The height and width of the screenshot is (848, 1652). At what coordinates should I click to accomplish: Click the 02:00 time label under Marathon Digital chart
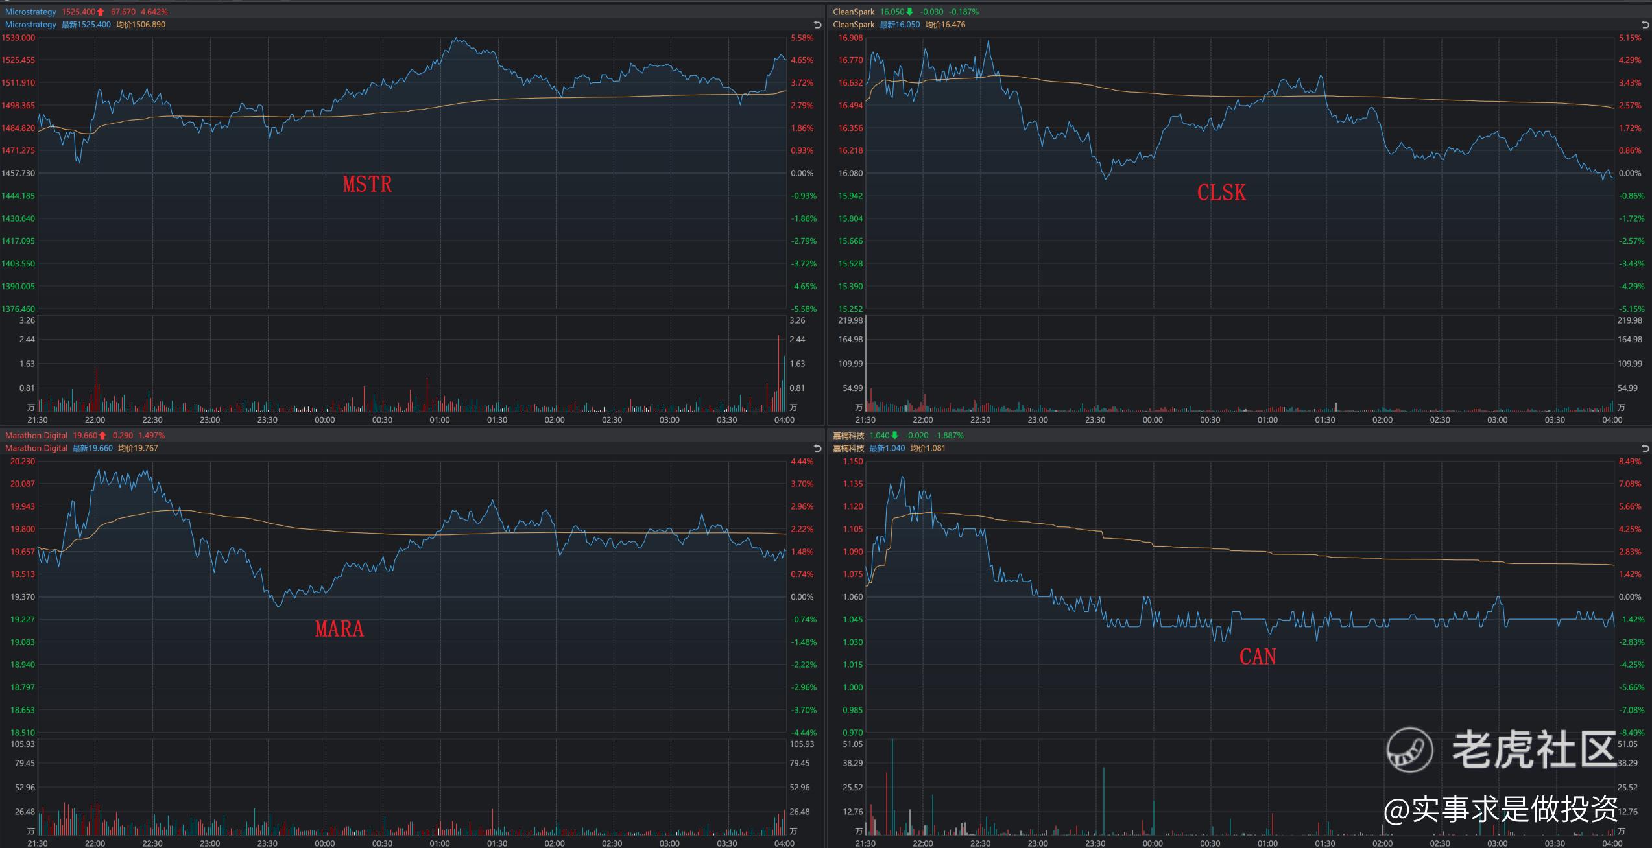coord(555,843)
